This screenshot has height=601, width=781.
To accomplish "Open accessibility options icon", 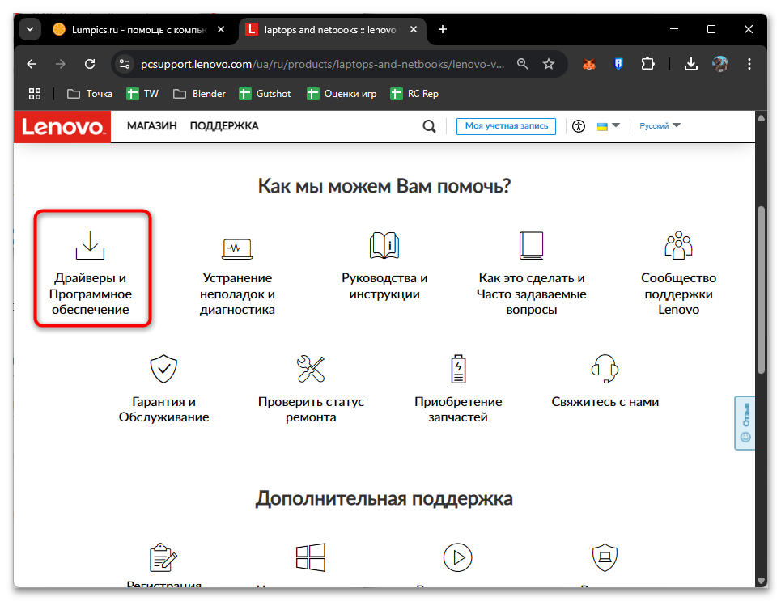I will tap(579, 126).
